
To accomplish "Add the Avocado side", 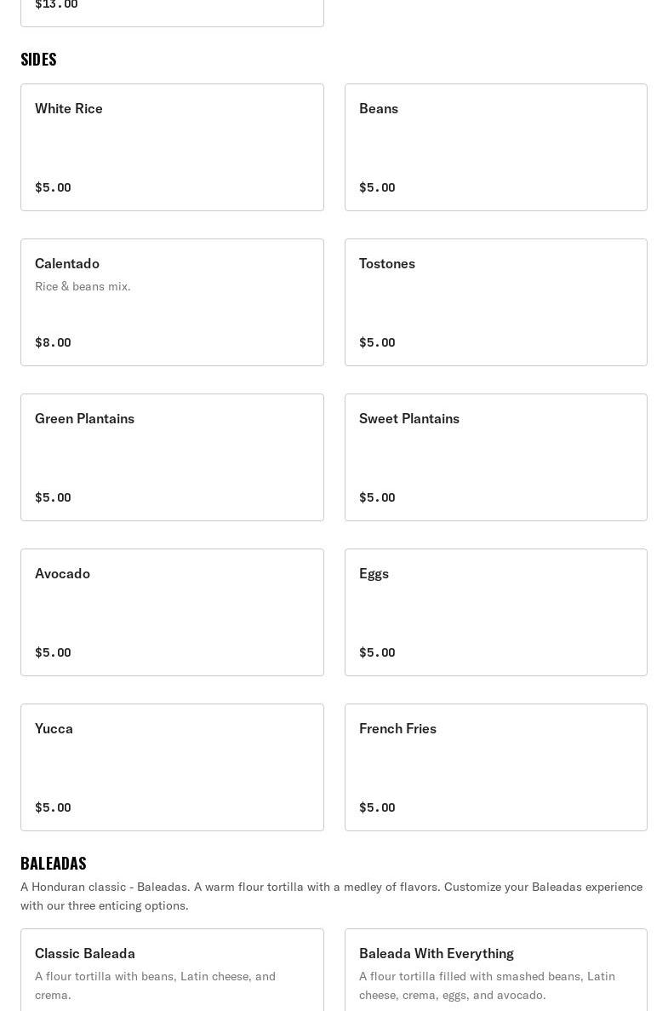I will (172, 612).
